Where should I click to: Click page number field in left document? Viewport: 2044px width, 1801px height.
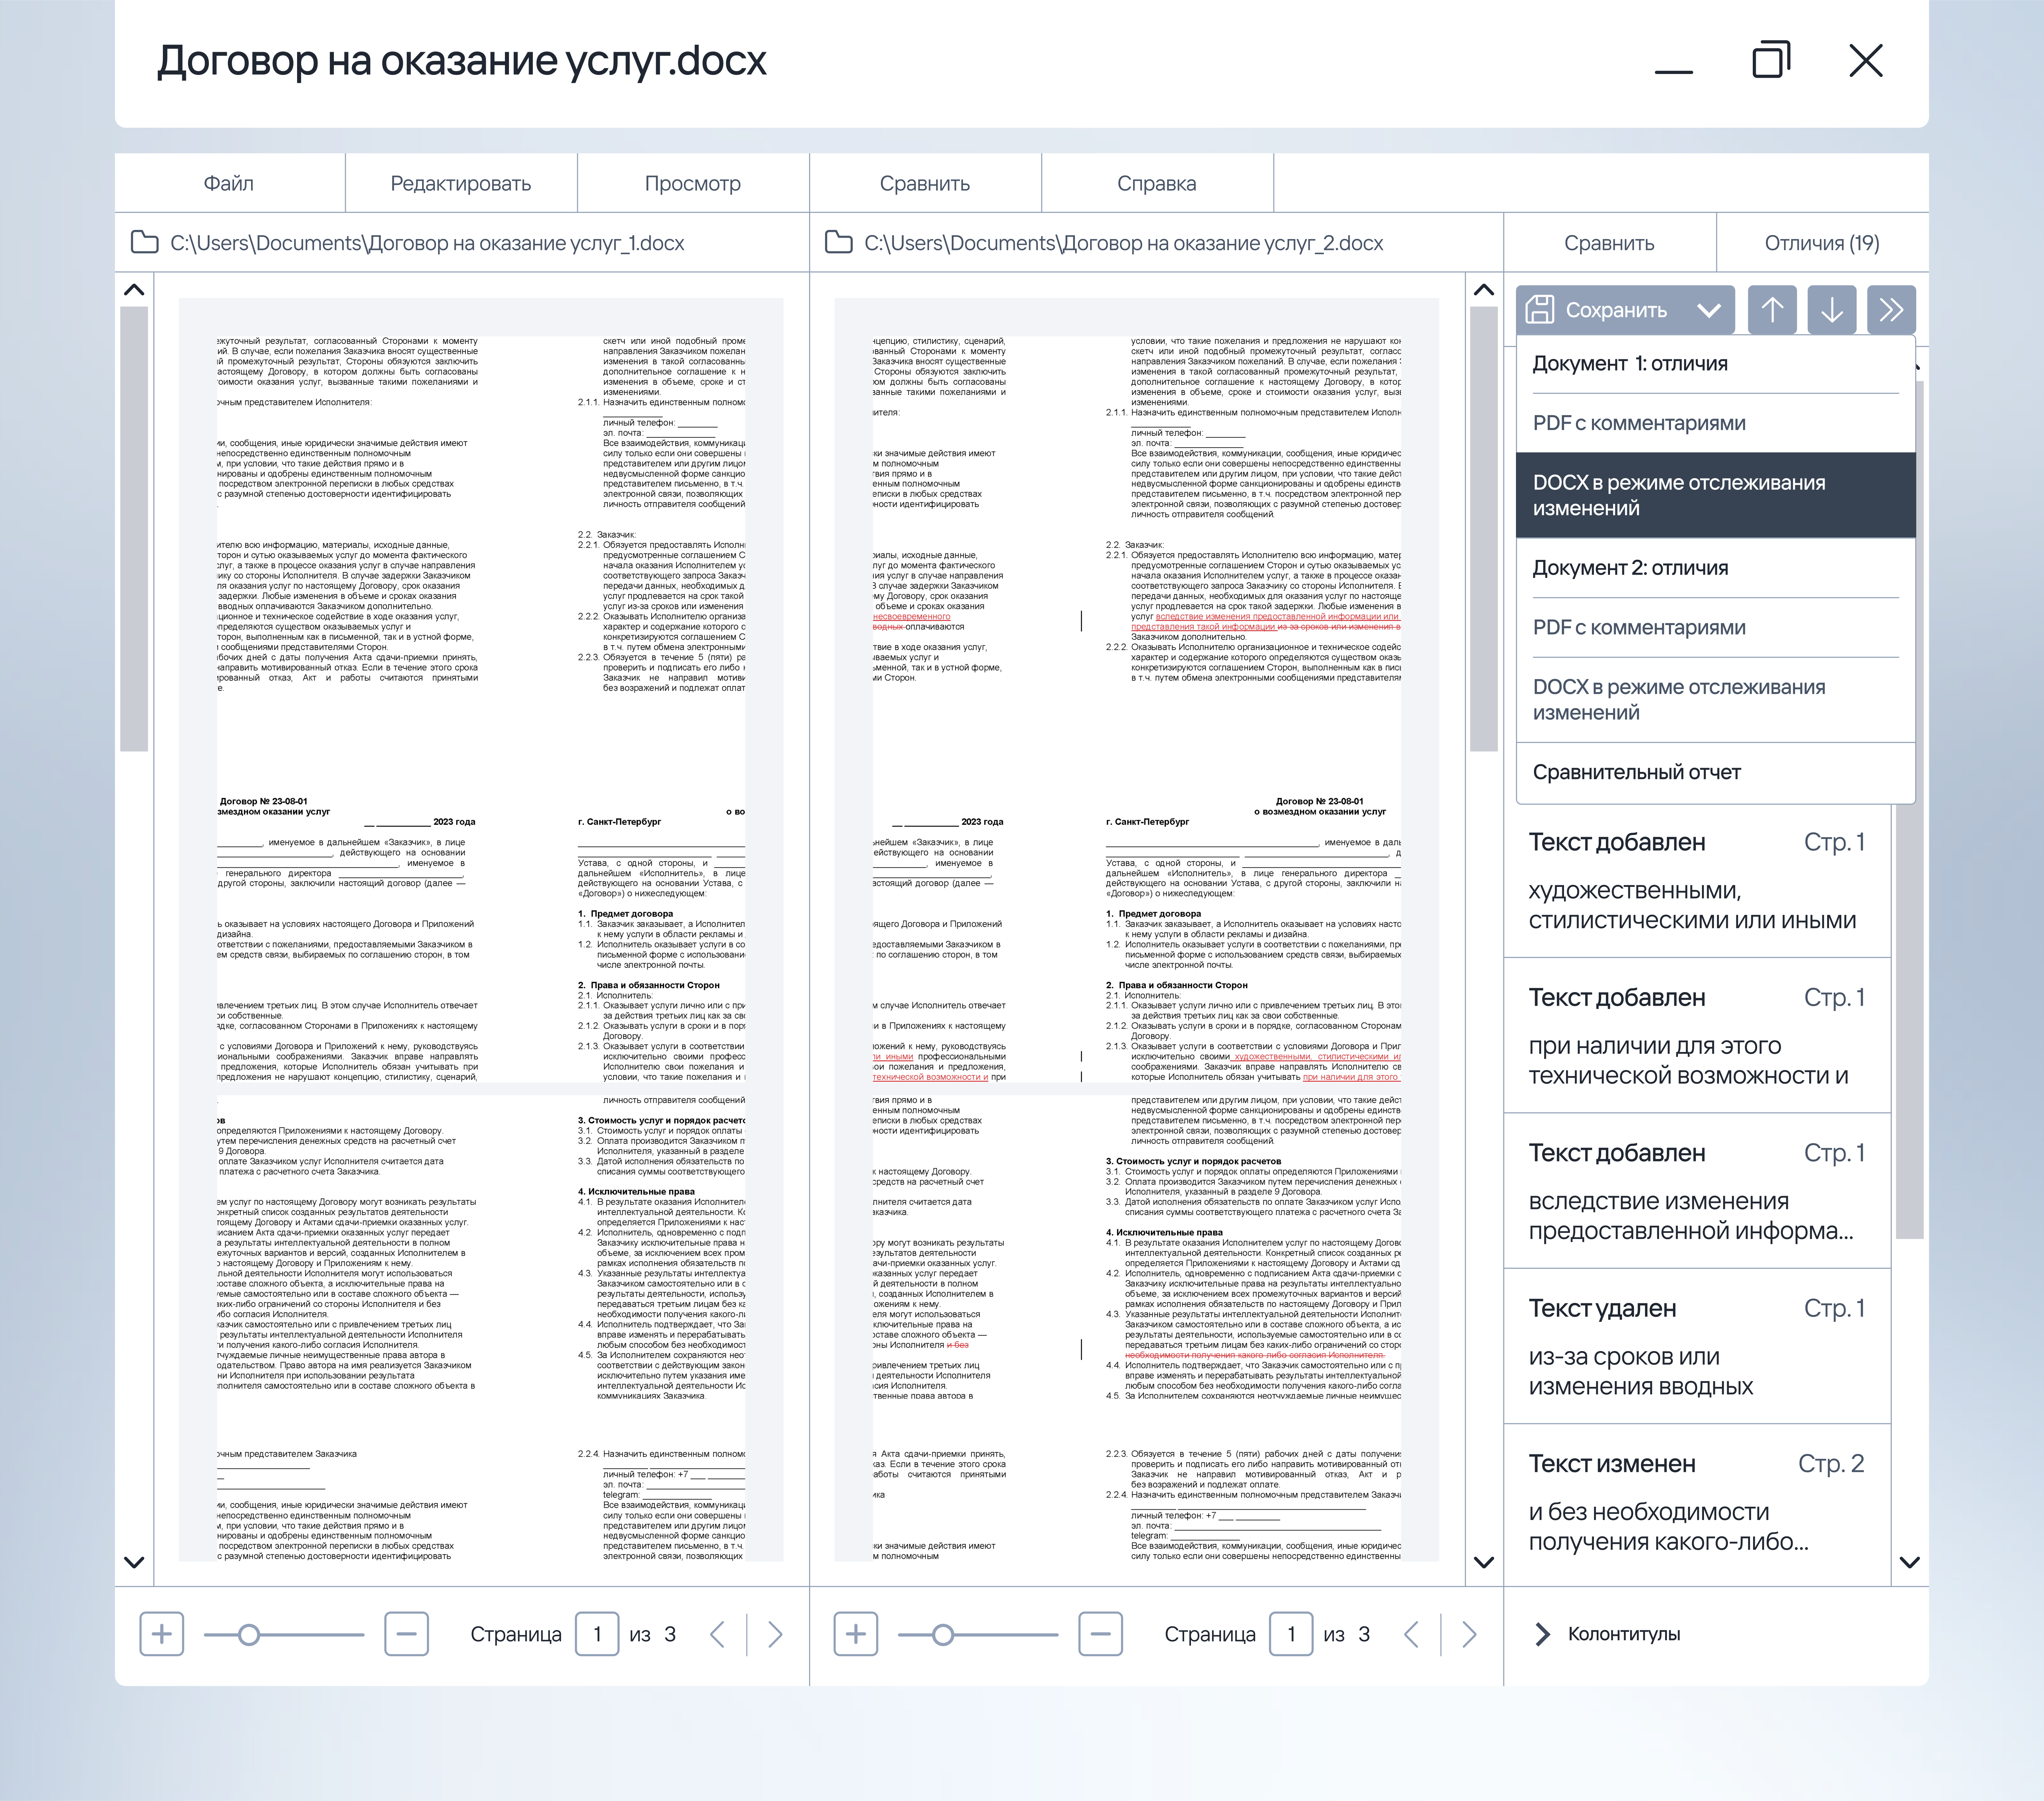point(597,1634)
